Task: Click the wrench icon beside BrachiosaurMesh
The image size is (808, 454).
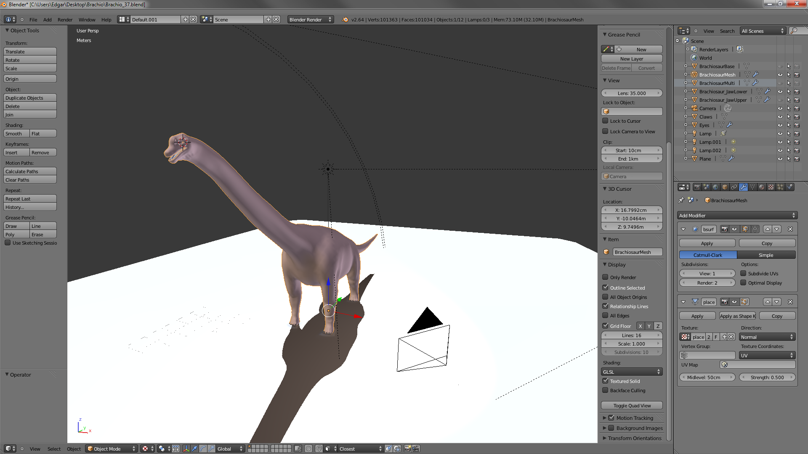Action: pos(756,74)
